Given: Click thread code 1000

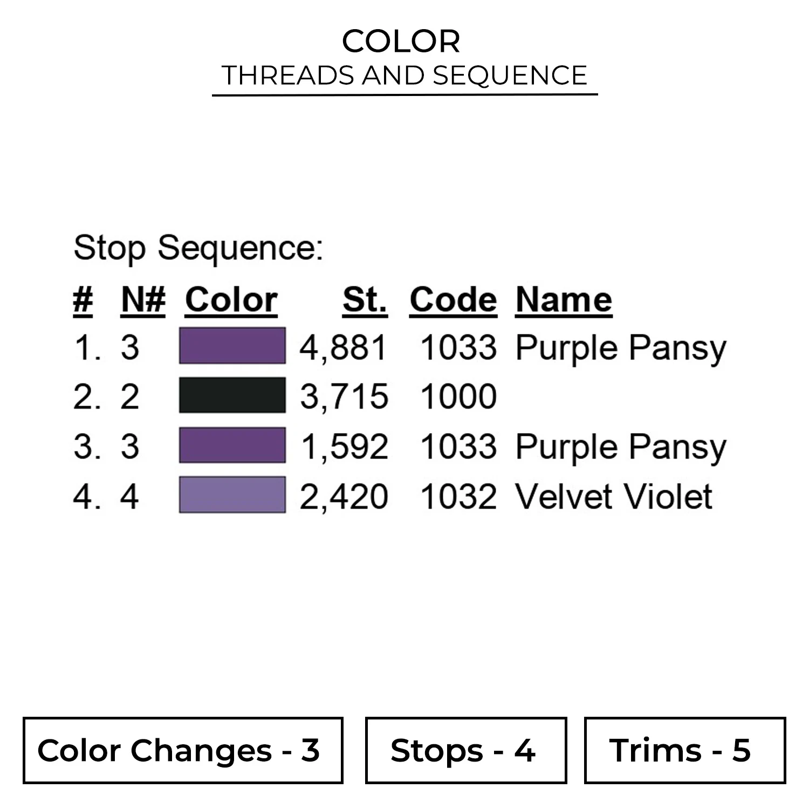Looking at the screenshot, I should point(458,397).
